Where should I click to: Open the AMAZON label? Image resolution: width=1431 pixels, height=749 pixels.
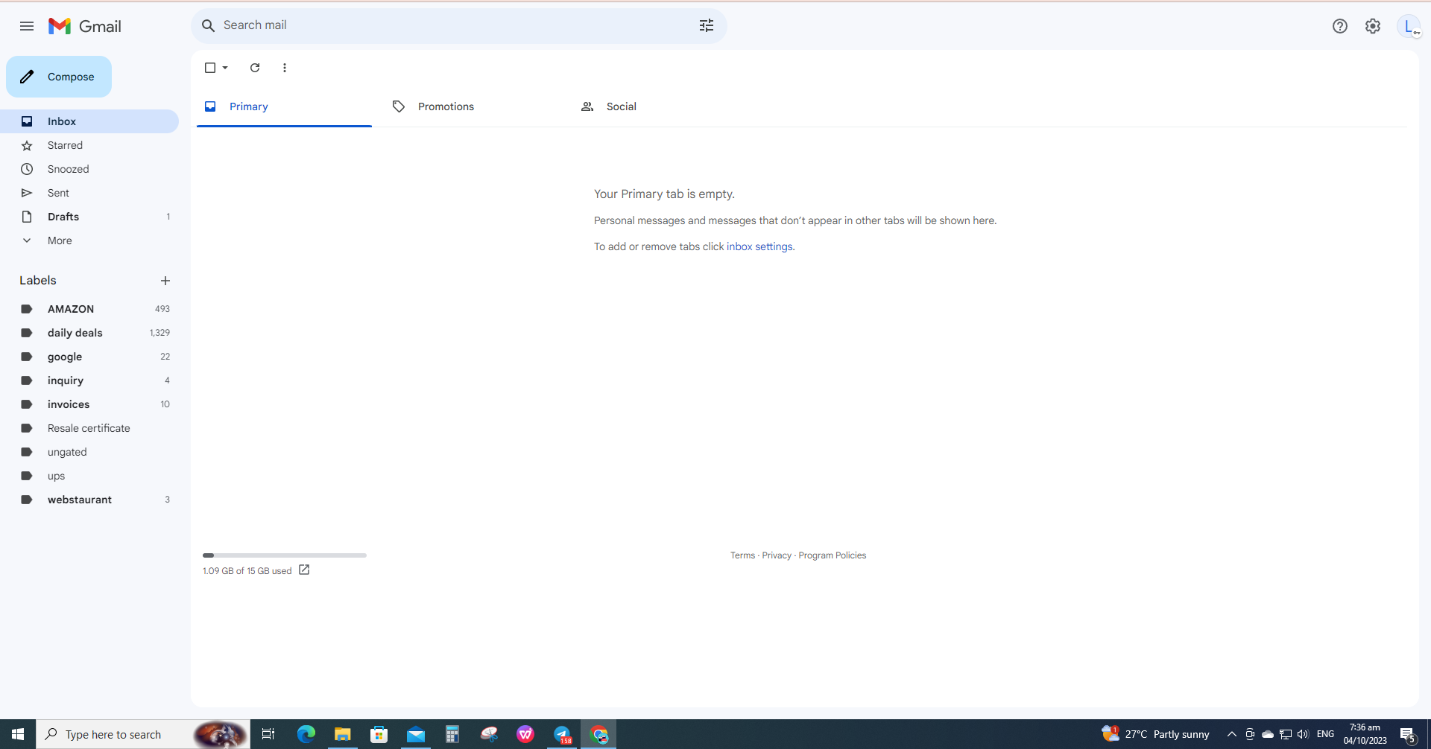[x=89, y=309]
